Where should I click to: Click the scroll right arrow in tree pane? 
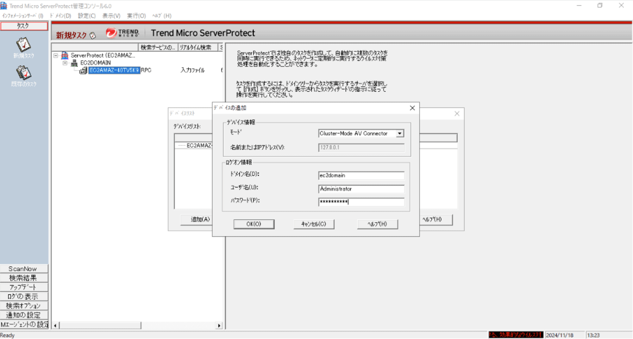[219, 325]
